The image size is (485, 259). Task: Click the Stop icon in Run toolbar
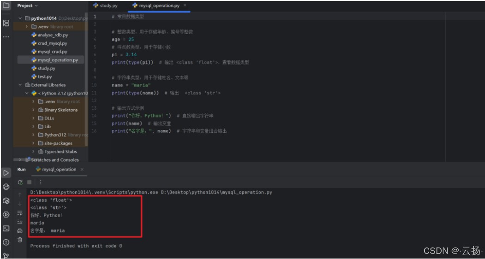29,182
